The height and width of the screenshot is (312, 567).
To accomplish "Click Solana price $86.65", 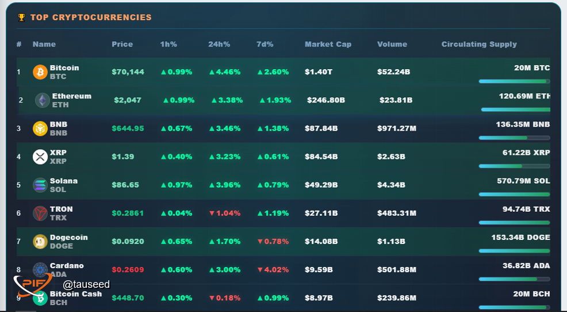I will [x=125, y=185].
